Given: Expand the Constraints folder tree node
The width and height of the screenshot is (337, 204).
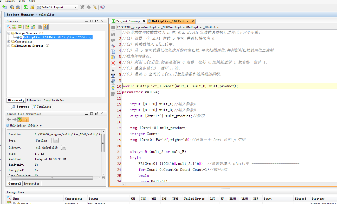Looking at the screenshot, I should [x=9, y=41].
